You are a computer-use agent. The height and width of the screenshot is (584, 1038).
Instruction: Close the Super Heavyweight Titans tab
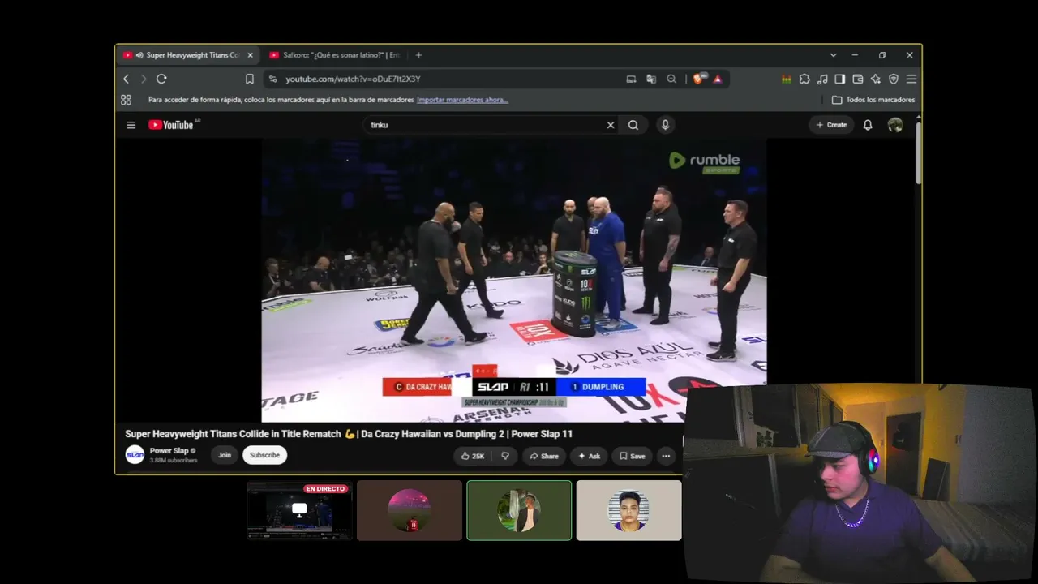coord(250,55)
